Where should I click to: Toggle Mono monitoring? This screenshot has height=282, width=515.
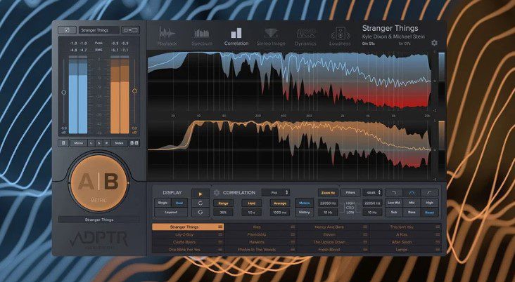79,143
